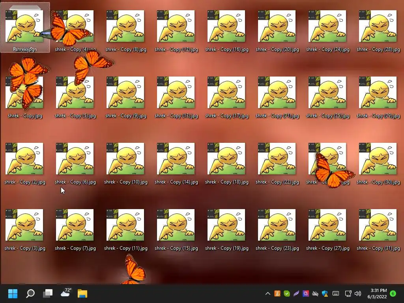
Task: Click the purple feather tray icon
Action: (296, 294)
